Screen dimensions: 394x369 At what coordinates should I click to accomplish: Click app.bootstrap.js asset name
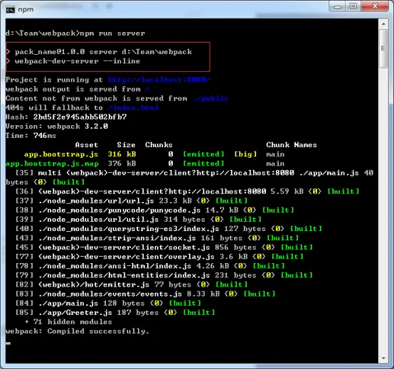(x=61, y=154)
